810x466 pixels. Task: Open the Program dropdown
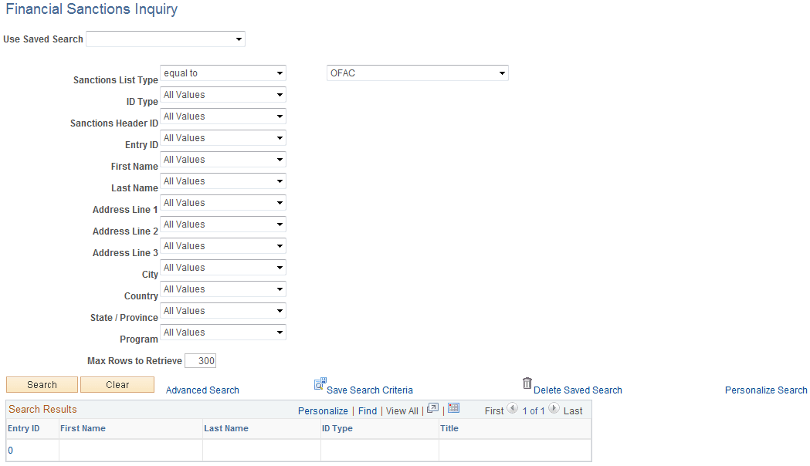coord(223,333)
